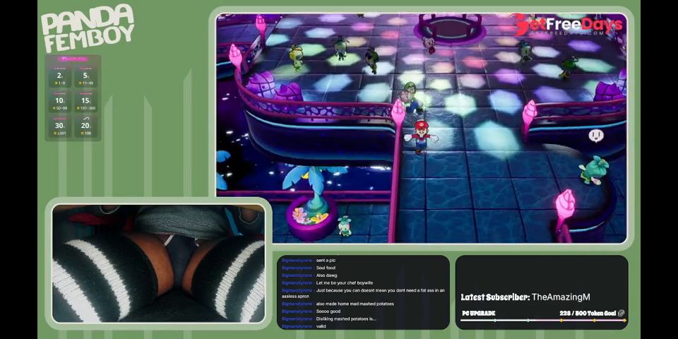678x339 pixels.
Task: Click the pink header of the tip menu panel
Action: (73, 59)
